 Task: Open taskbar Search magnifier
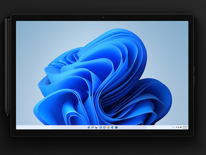point(92,127)
